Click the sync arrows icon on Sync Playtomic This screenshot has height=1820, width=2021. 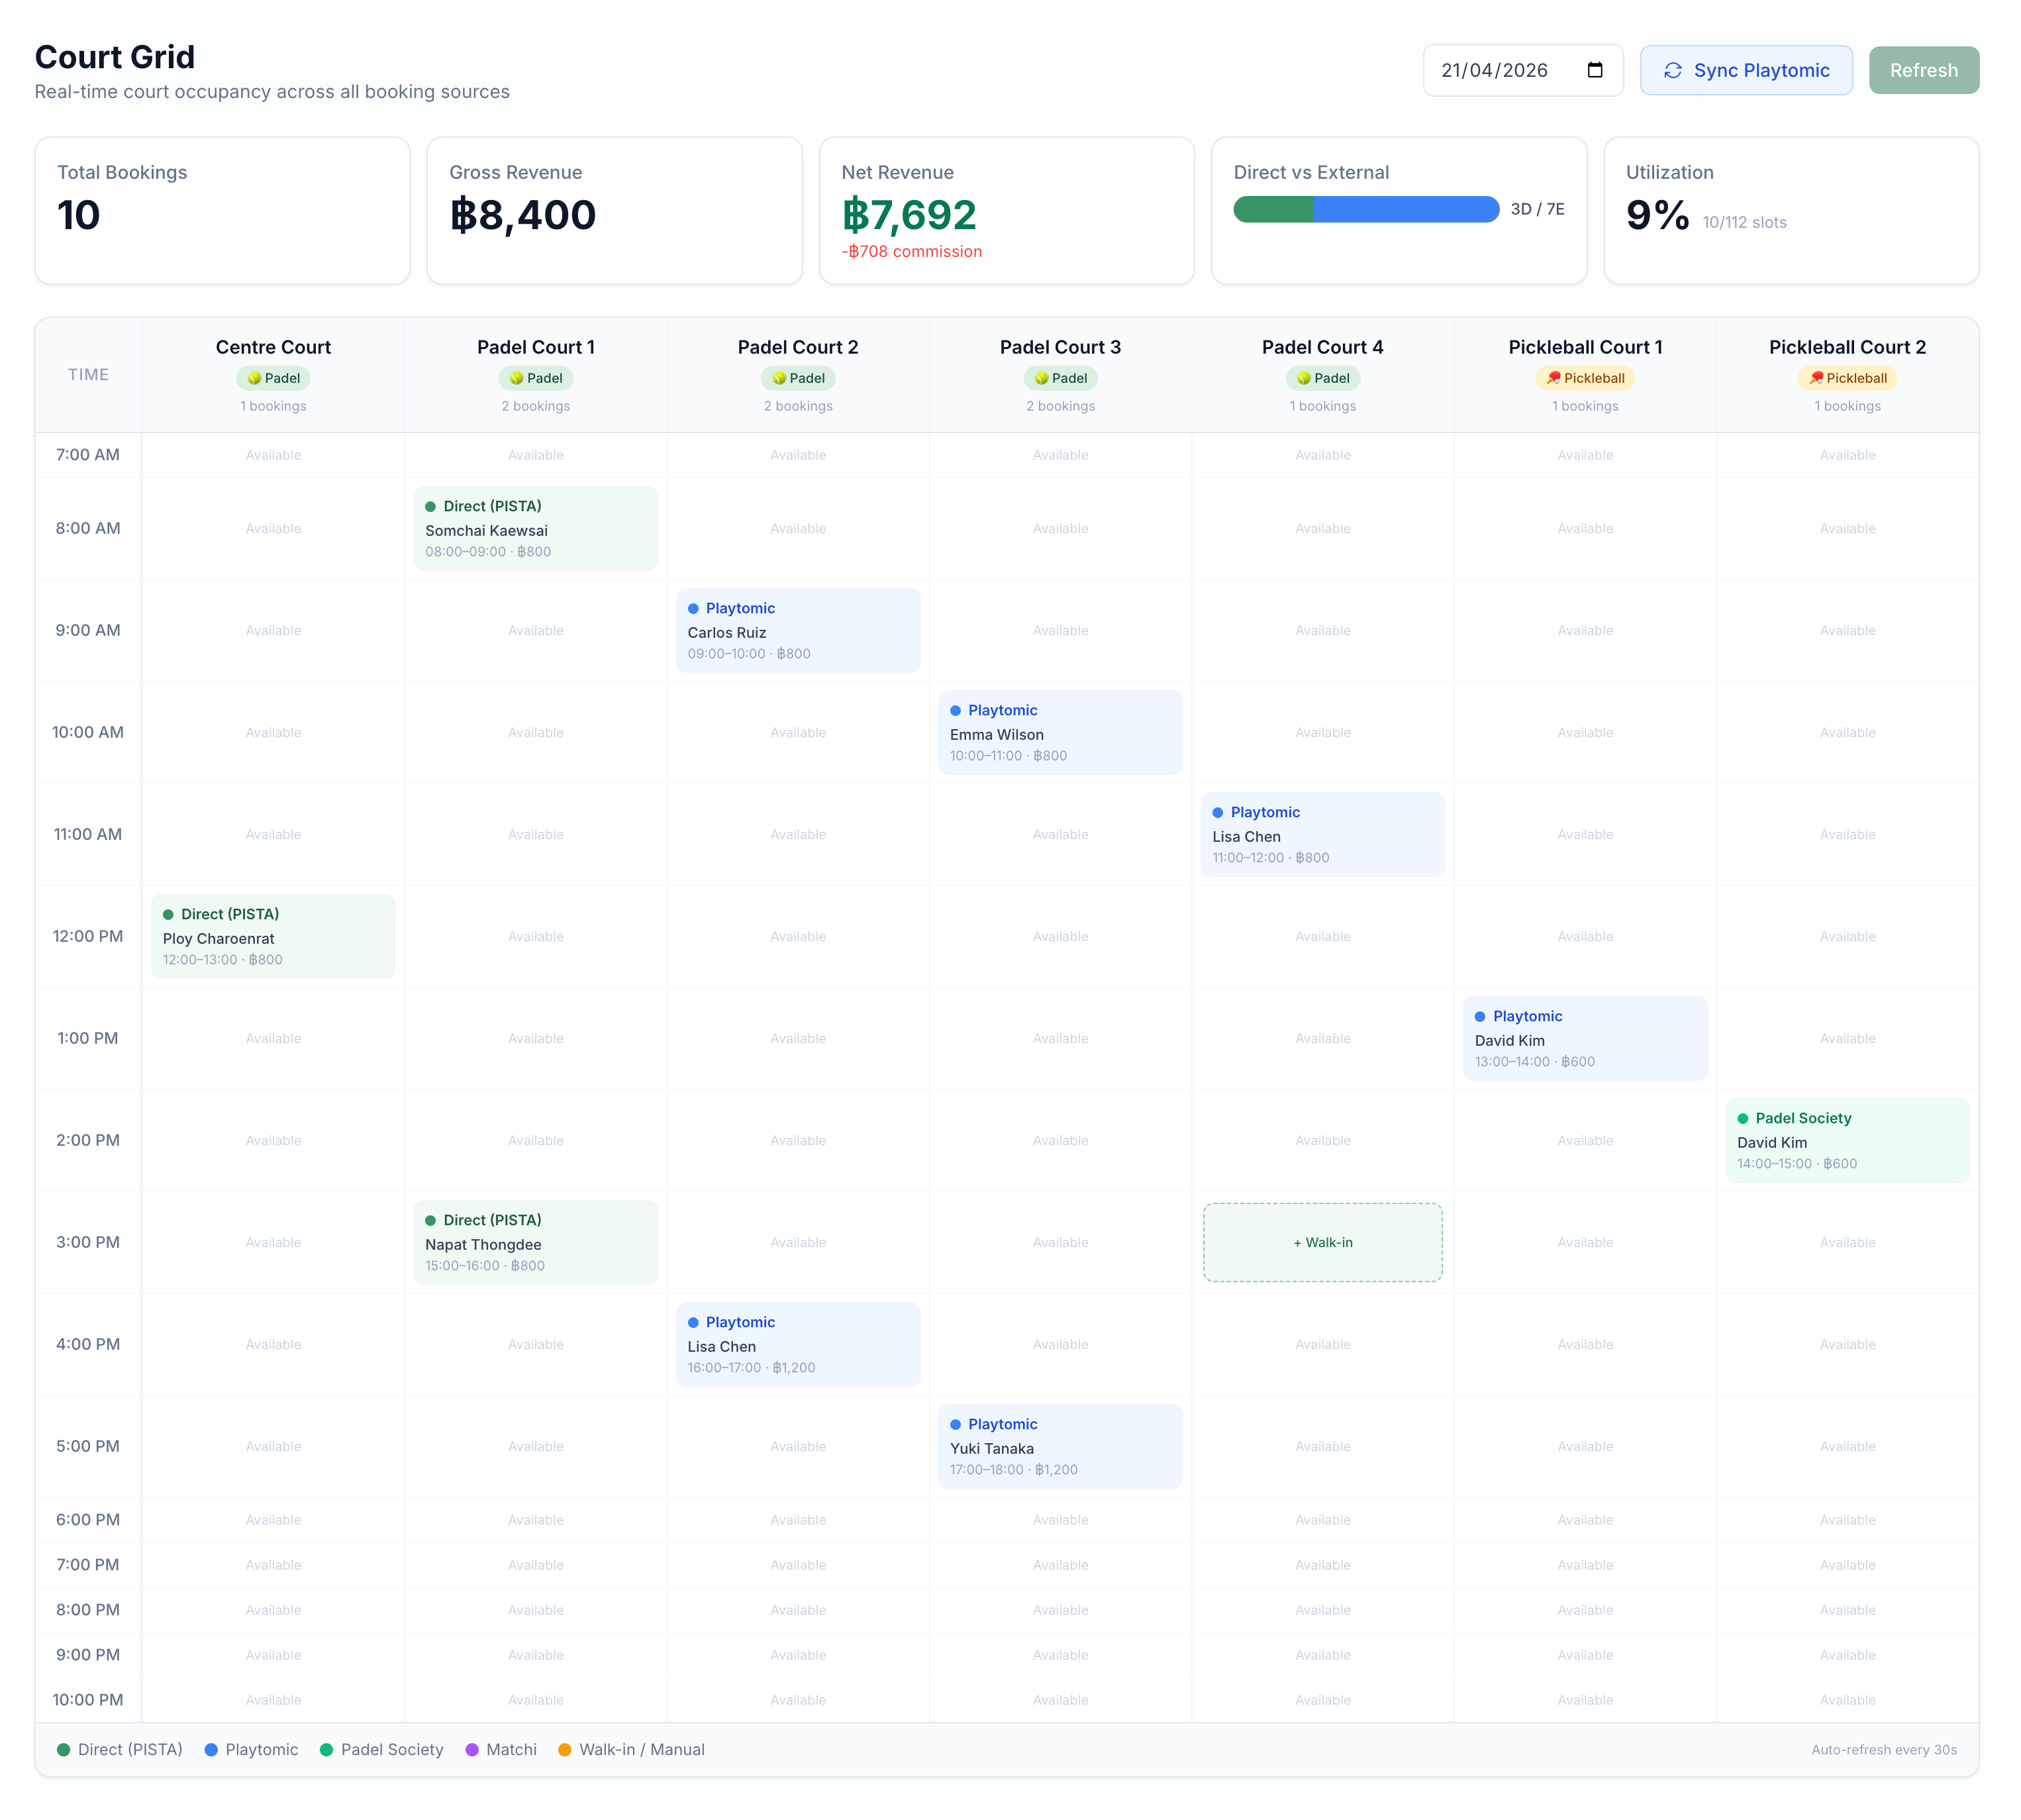(1672, 70)
